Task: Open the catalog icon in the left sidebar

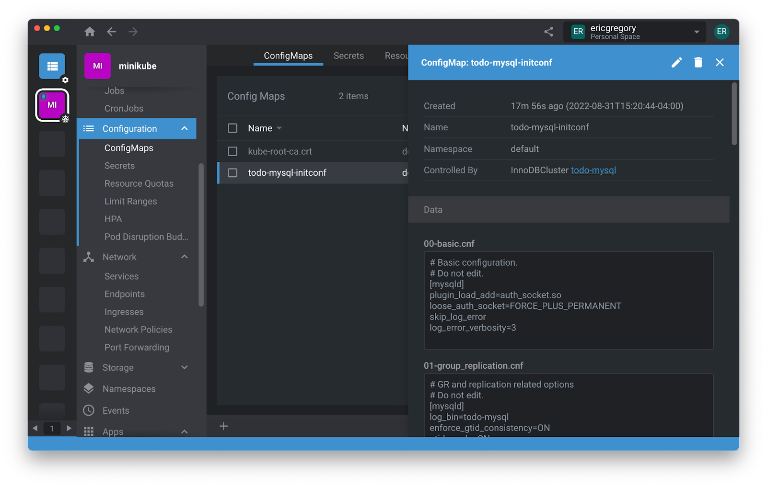Action: [52, 66]
